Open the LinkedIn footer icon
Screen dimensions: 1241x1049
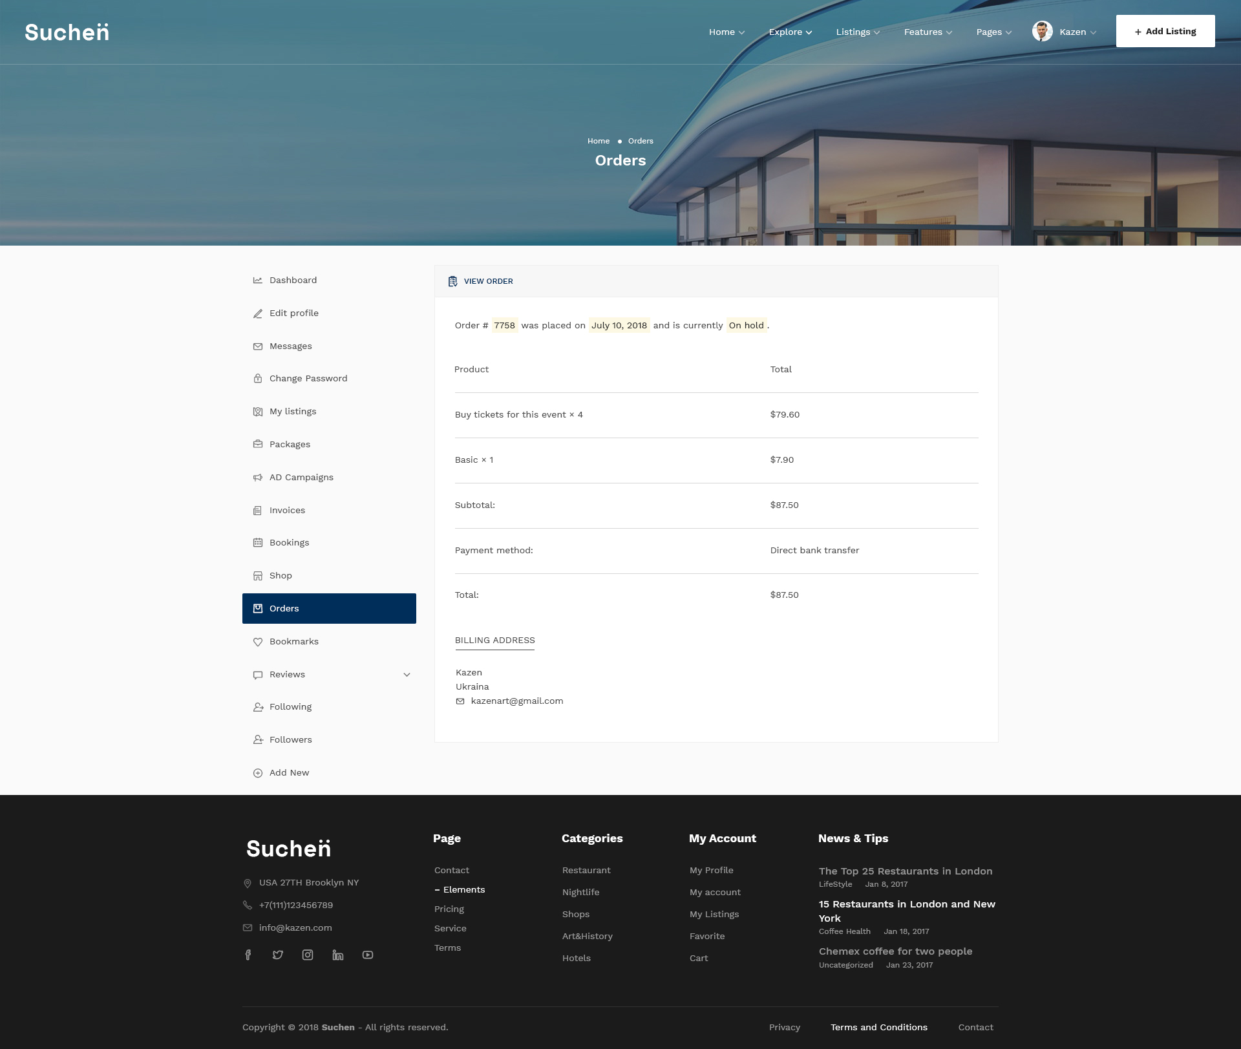pos(337,955)
